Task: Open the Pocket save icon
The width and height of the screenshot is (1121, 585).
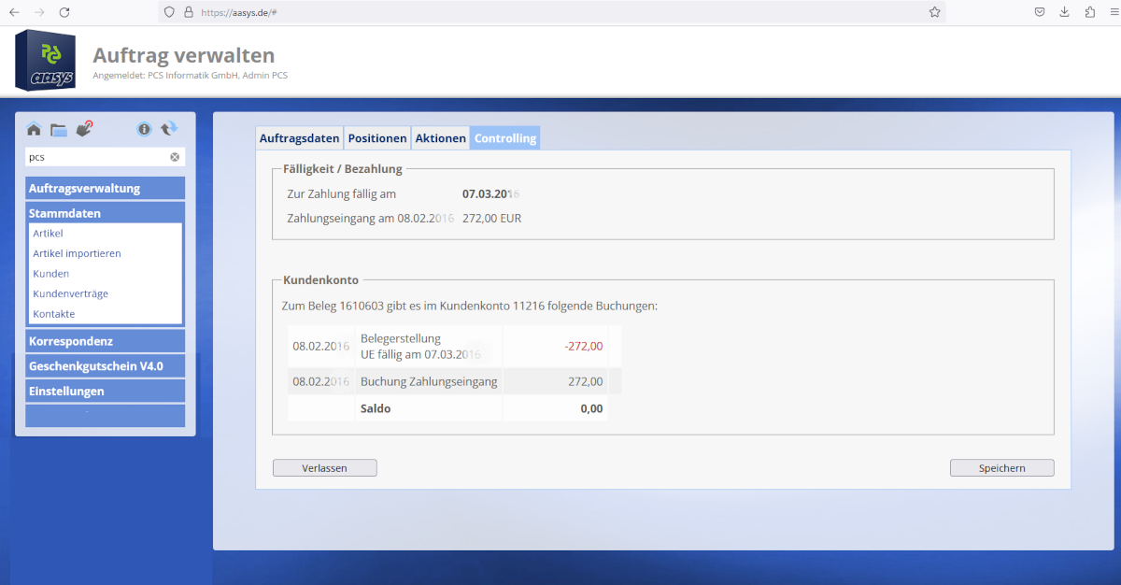Action: point(1039,12)
